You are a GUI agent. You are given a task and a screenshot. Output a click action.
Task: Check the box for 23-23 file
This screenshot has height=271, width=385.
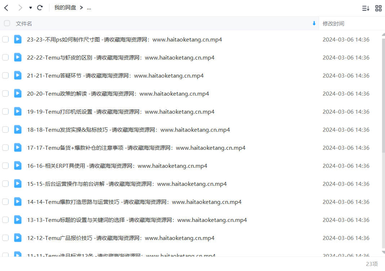point(5,39)
